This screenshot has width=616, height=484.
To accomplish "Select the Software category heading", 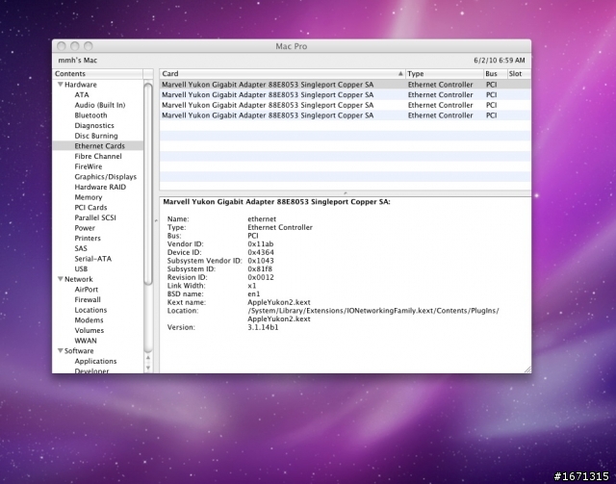I will (79, 351).
